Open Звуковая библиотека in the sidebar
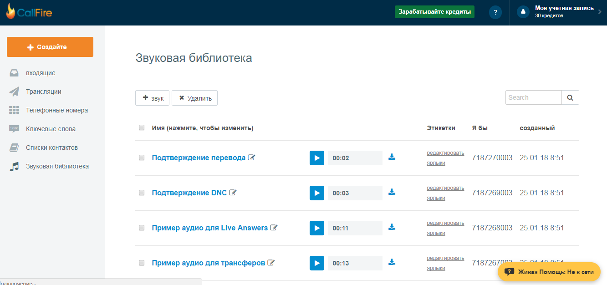This screenshot has width=607, height=285. (x=57, y=166)
